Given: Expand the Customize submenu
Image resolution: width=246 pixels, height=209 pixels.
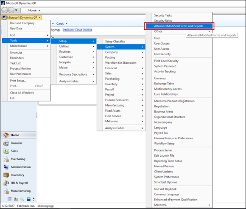Looking at the screenshot, I should pos(74,57).
